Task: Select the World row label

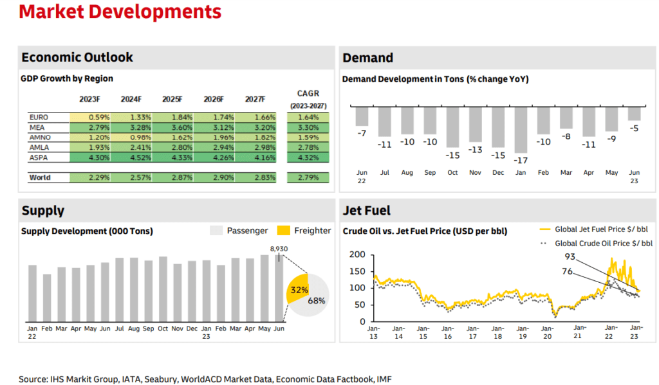Action: click(x=40, y=177)
